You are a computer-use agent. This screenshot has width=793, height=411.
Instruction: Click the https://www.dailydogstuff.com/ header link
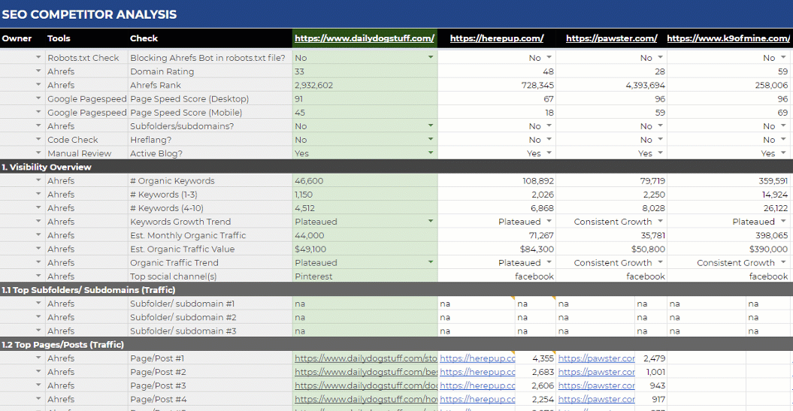click(x=365, y=38)
